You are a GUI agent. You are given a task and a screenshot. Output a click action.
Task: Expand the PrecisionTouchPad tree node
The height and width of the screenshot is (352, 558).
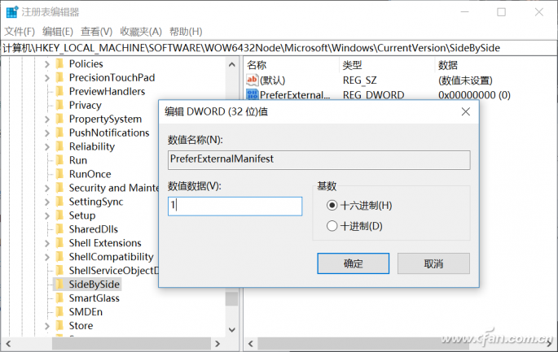47,78
